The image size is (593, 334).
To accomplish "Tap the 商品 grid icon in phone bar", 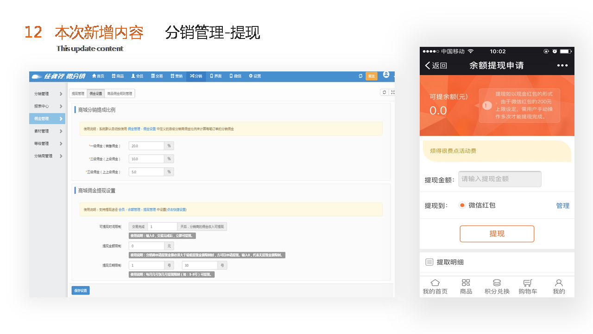I will 466,283.
